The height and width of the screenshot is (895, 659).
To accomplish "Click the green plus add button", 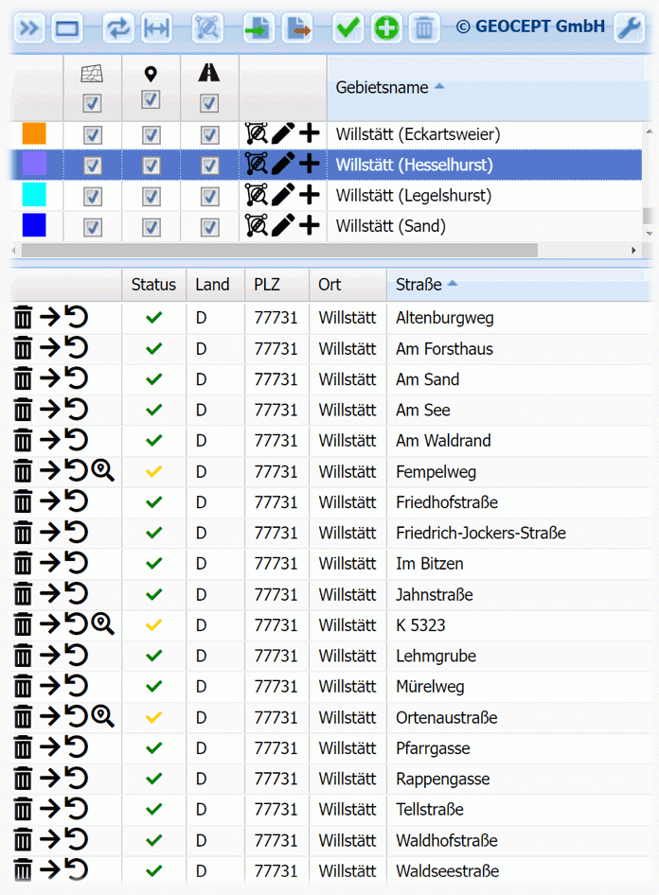I will (x=385, y=28).
